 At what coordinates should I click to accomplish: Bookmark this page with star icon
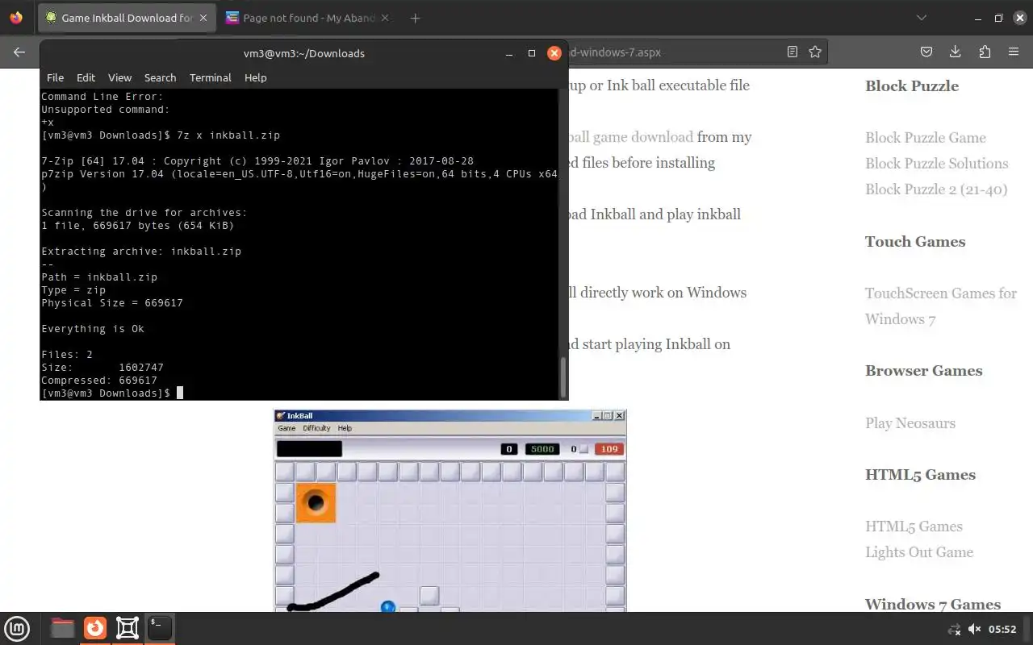pos(815,52)
